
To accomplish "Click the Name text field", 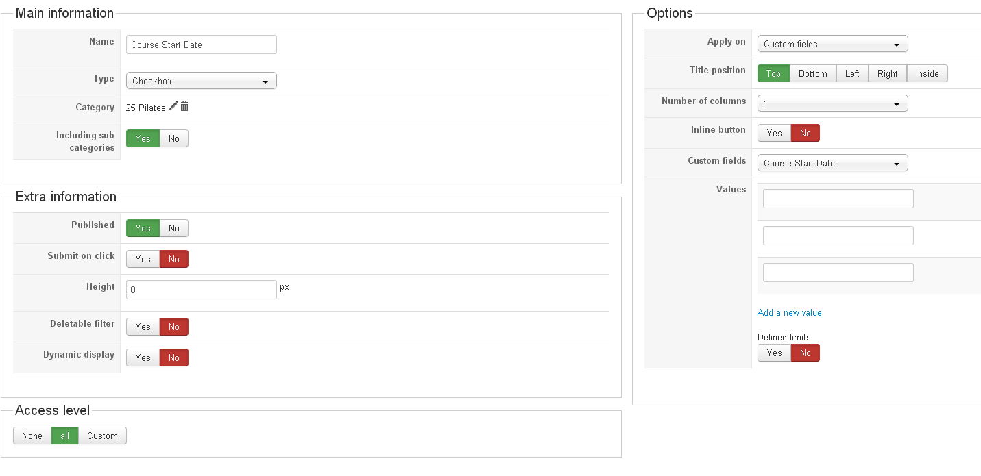I will [x=201, y=45].
